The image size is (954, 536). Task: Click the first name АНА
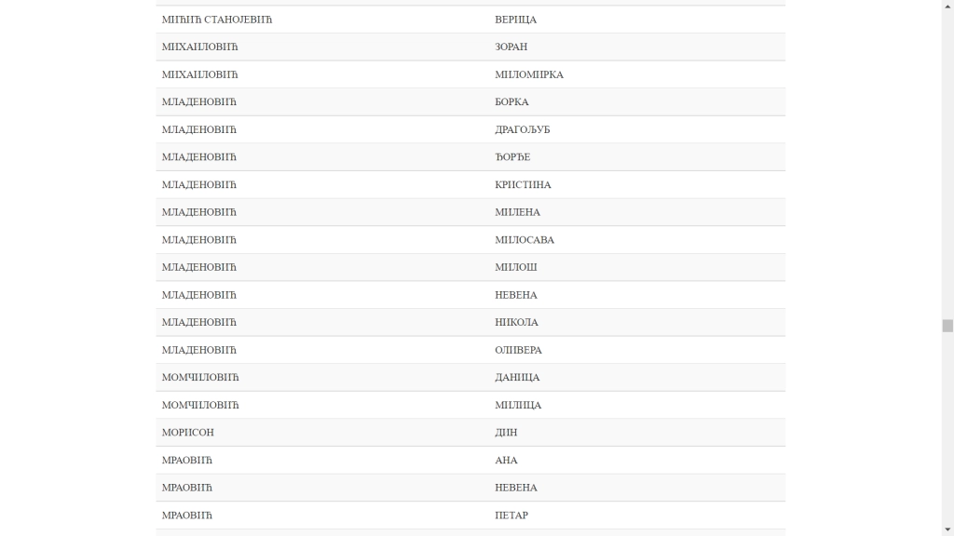(x=506, y=460)
